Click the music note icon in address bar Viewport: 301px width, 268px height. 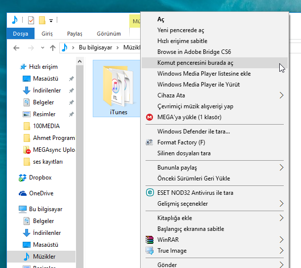(x=65, y=47)
